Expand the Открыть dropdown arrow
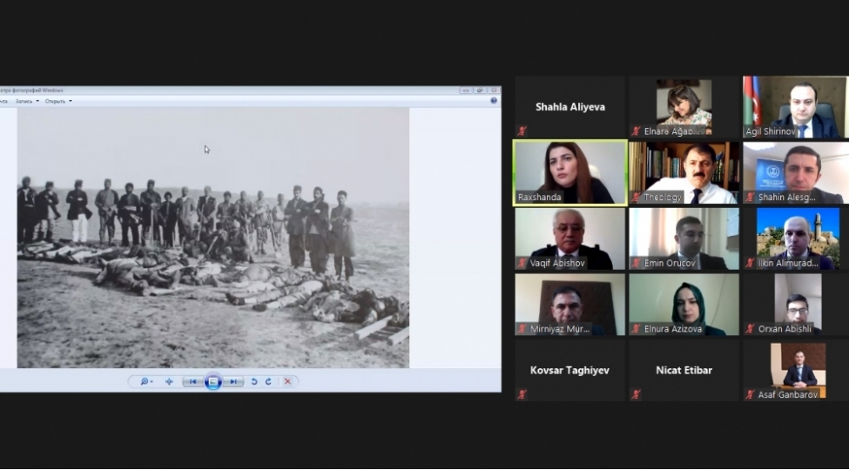 point(71,101)
